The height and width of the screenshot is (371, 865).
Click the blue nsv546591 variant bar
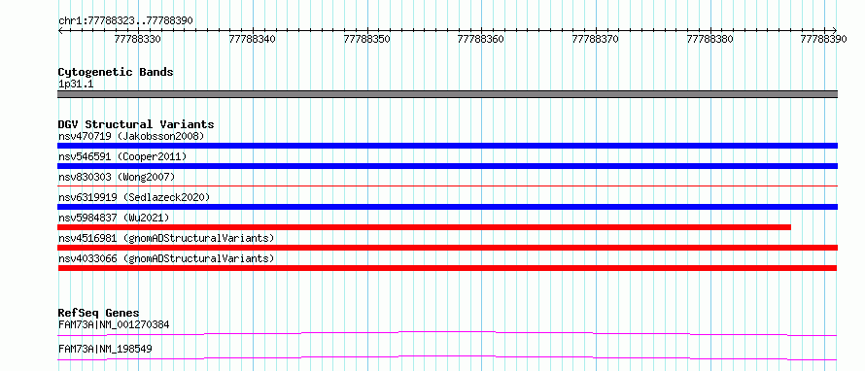pos(447,166)
